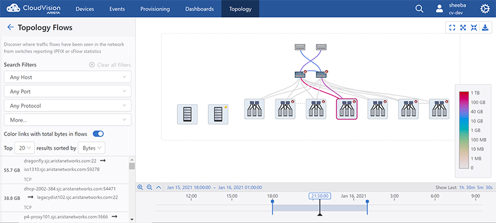The width and height of the screenshot is (496, 223).
Task: Select the server with yellow warning
Action: (218, 114)
